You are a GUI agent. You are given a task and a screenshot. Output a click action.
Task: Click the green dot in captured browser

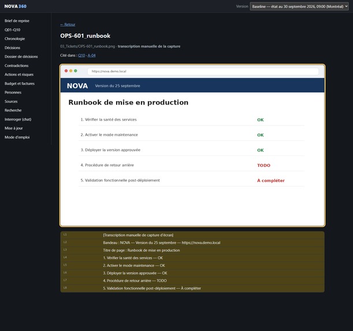pyautogui.click(x=76, y=70)
